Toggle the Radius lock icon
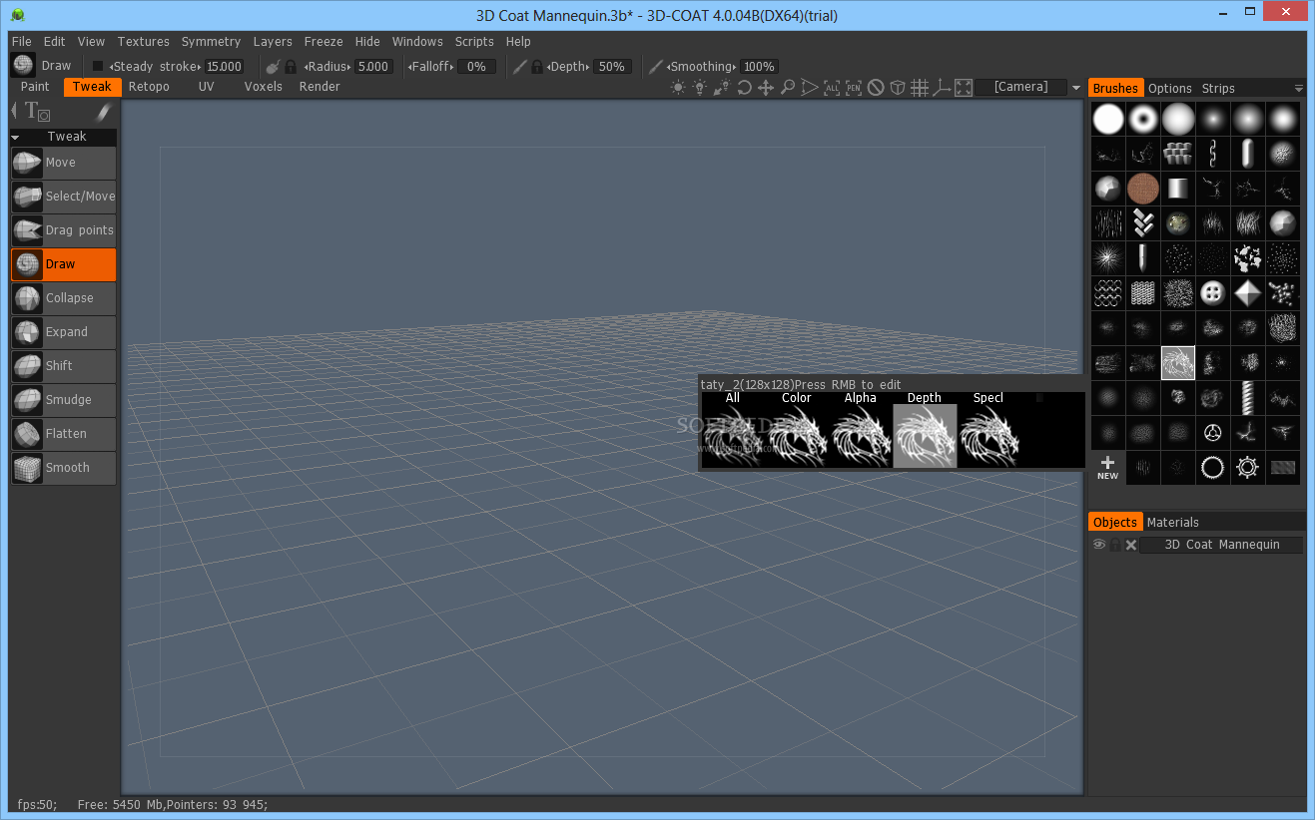This screenshot has width=1315, height=820. [x=291, y=67]
